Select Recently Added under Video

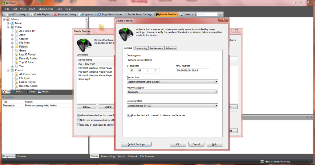pos(28,58)
